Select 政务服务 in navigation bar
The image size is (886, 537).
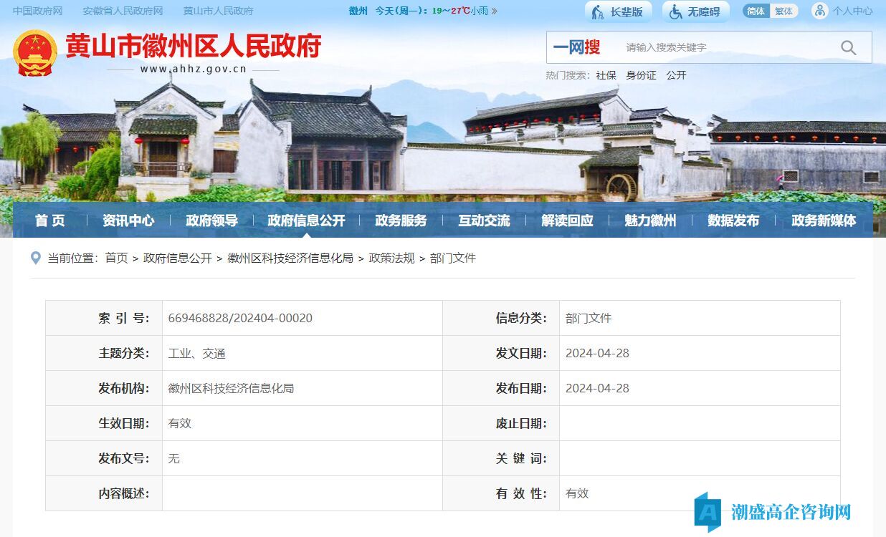401,221
